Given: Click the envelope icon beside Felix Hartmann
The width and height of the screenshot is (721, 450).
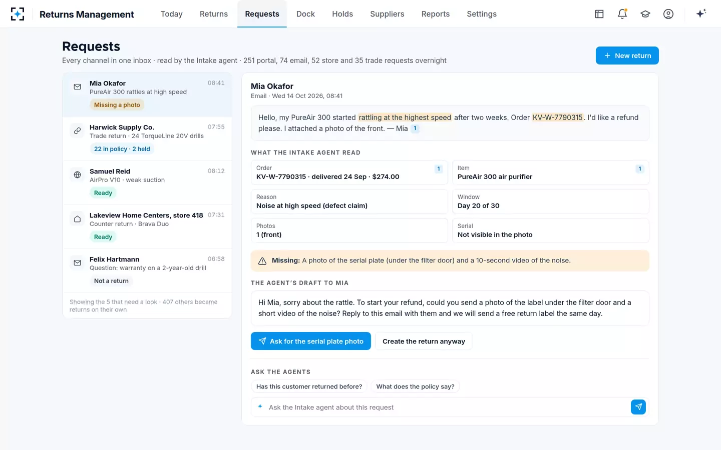Looking at the screenshot, I should point(77,263).
